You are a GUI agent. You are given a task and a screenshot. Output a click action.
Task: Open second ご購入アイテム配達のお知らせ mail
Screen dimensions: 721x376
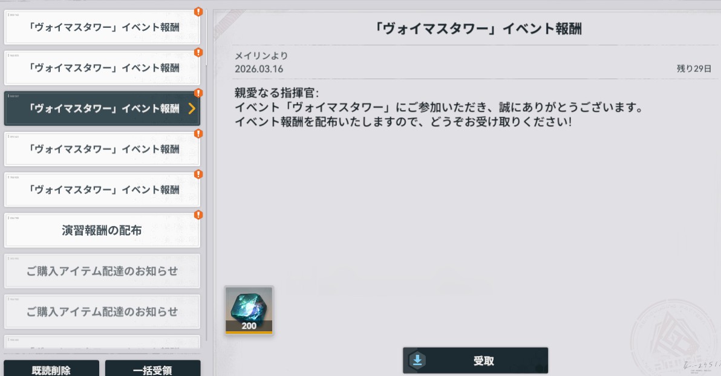102,312
